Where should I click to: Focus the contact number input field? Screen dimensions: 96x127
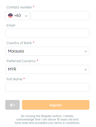tap(60, 15)
